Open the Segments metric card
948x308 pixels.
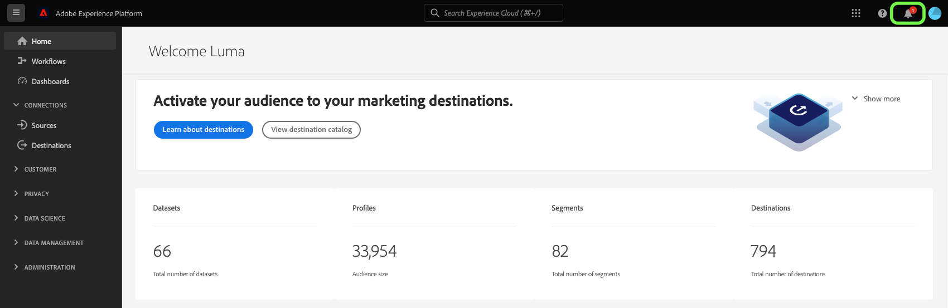[633, 244]
